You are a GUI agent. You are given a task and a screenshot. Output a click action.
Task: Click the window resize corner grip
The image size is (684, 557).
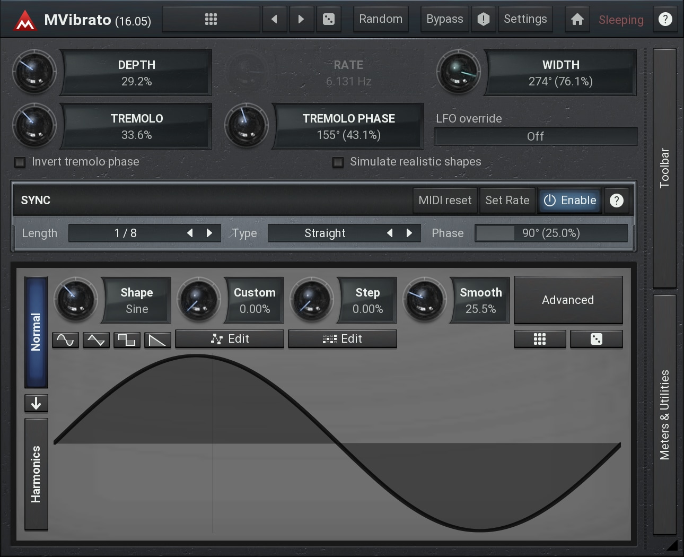[x=672, y=545]
